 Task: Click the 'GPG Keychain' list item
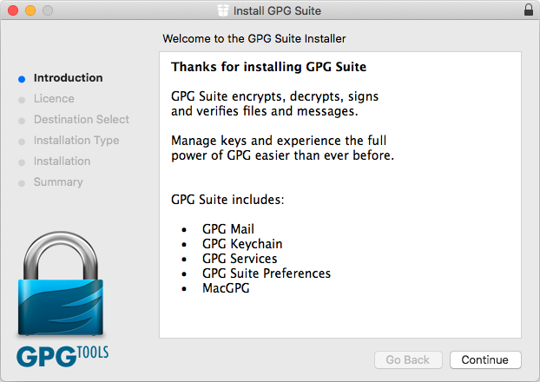(242, 244)
